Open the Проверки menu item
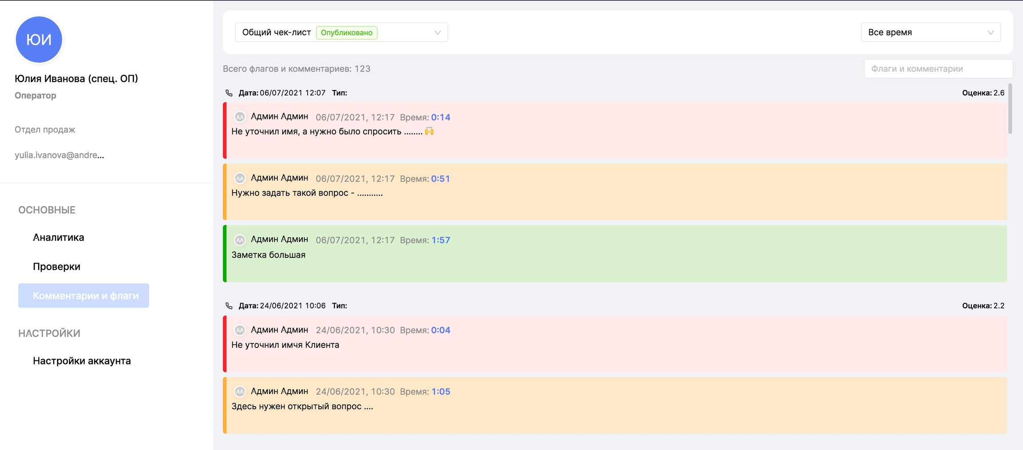1023x450 pixels. click(56, 267)
